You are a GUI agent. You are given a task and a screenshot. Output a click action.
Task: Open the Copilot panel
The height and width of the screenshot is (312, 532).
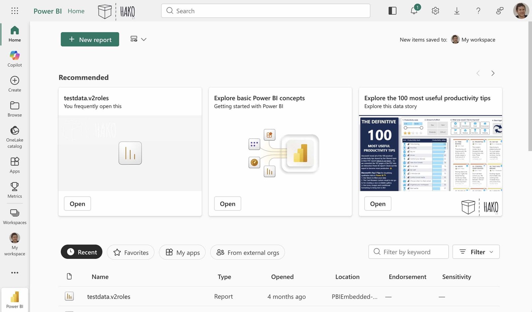(14, 59)
